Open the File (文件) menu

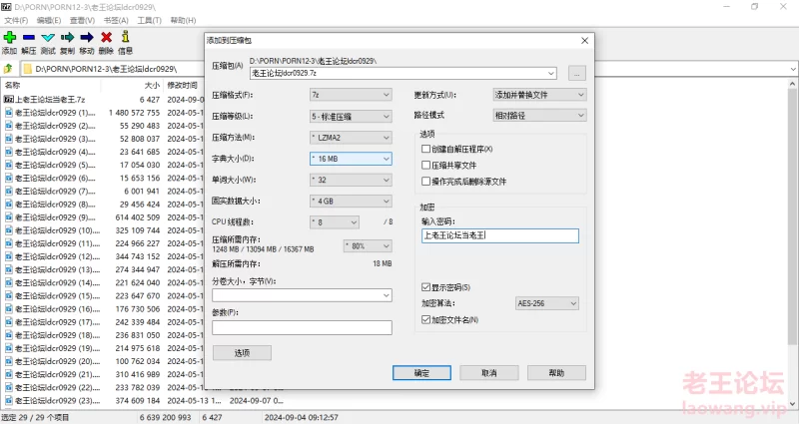16,20
